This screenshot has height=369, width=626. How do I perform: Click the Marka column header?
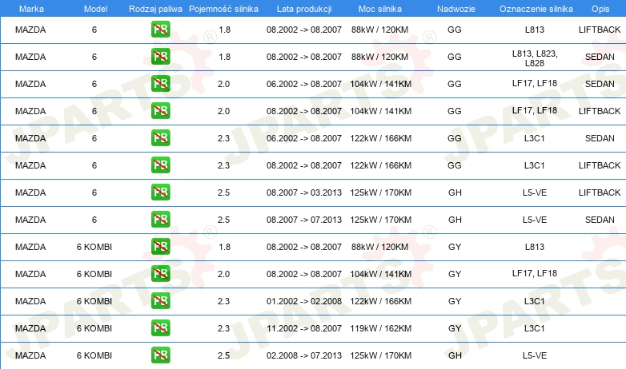(x=31, y=9)
